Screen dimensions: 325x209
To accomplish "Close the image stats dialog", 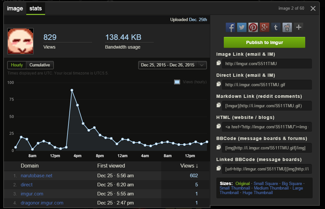I will pos(313,8).
